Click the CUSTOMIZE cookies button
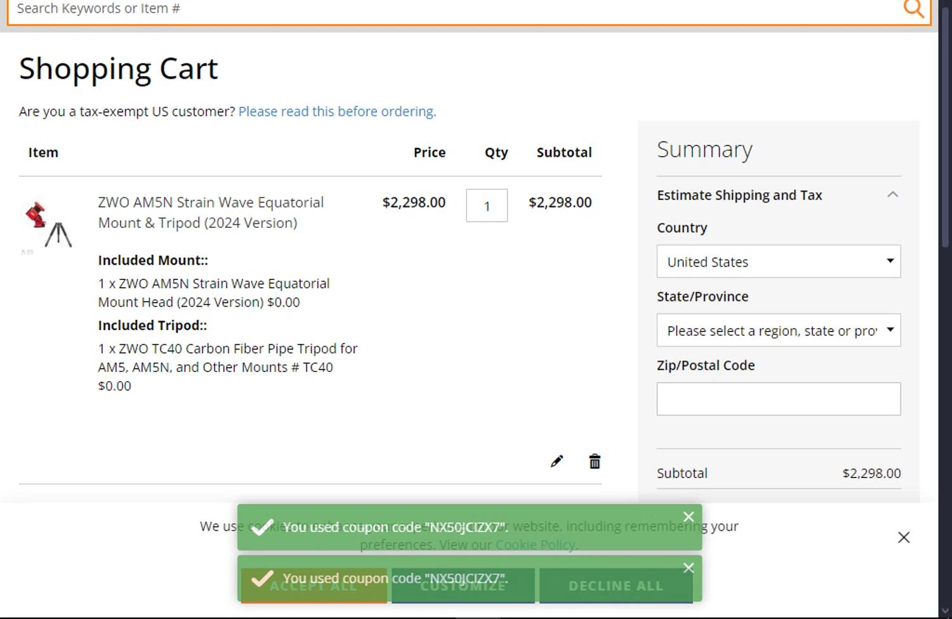 (x=463, y=586)
